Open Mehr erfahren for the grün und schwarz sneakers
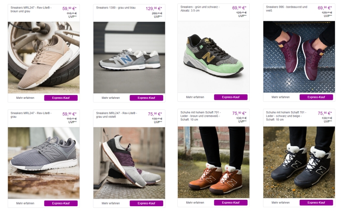 tap(195, 97)
